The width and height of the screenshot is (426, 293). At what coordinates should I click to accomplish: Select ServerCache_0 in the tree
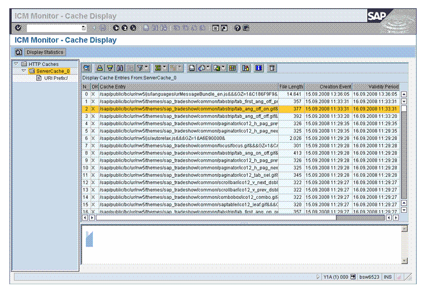click(53, 71)
